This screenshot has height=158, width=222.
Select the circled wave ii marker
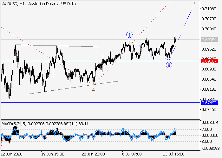(169, 65)
